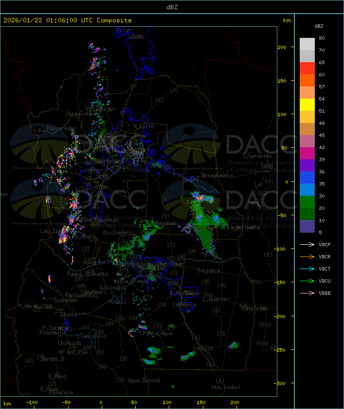Select the slate purple 5–10 dBZ swatch
Image resolution: width=344 pixels, height=409 pixels.
tap(307, 226)
